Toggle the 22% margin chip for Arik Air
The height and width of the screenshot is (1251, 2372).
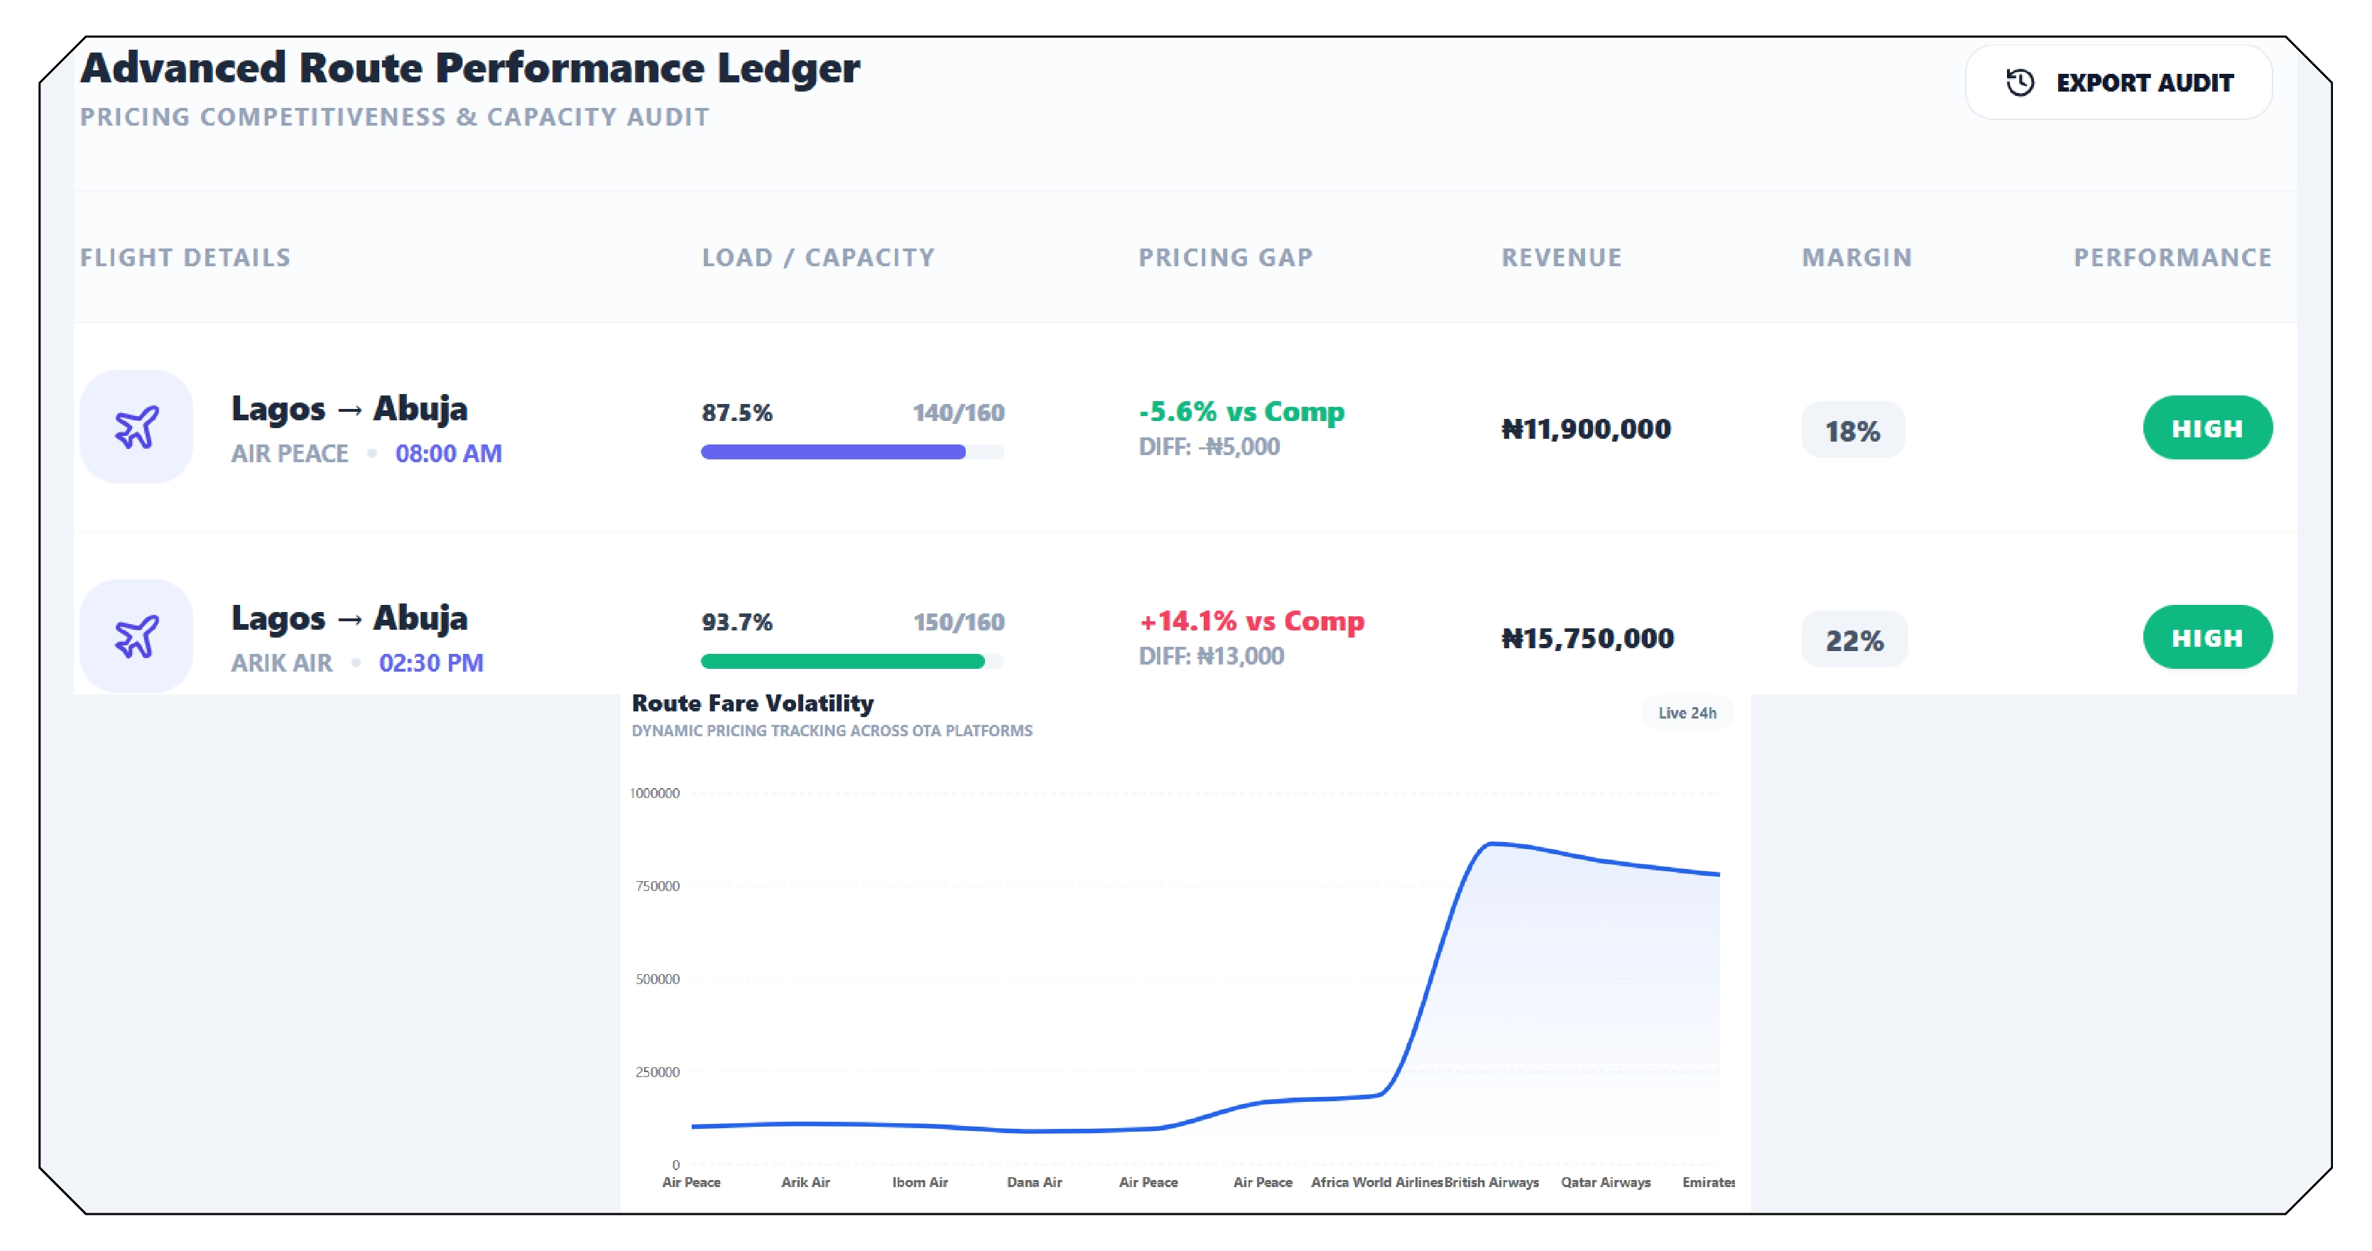coord(1853,638)
